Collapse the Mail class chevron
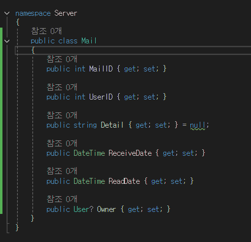This screenshot has width=251, height=242. point(7,41)
